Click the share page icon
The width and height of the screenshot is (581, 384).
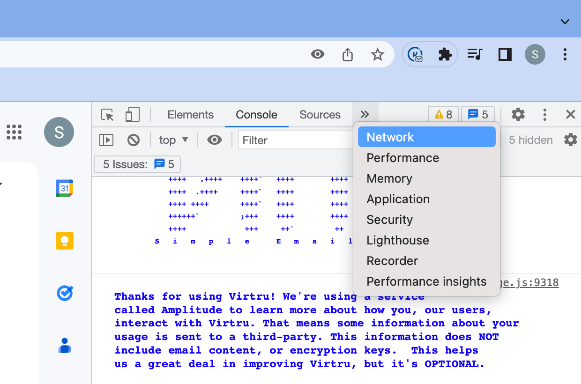point(347,54)
